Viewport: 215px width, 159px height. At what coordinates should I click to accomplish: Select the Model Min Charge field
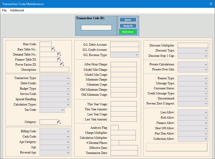[124, 69]
